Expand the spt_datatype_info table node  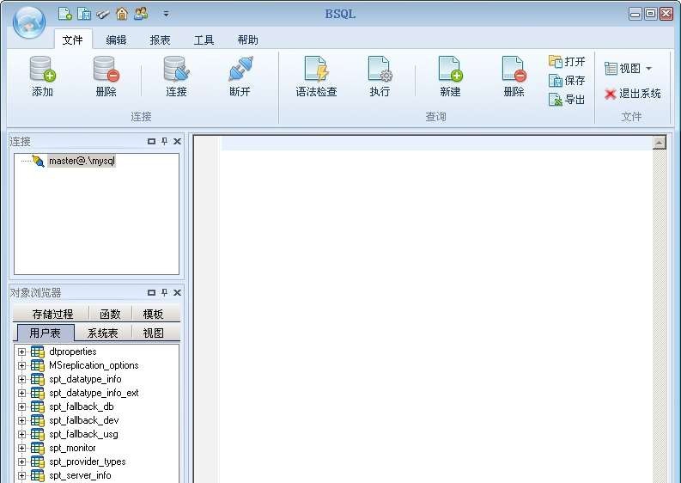pyautogui.click(x=21, y=379)
